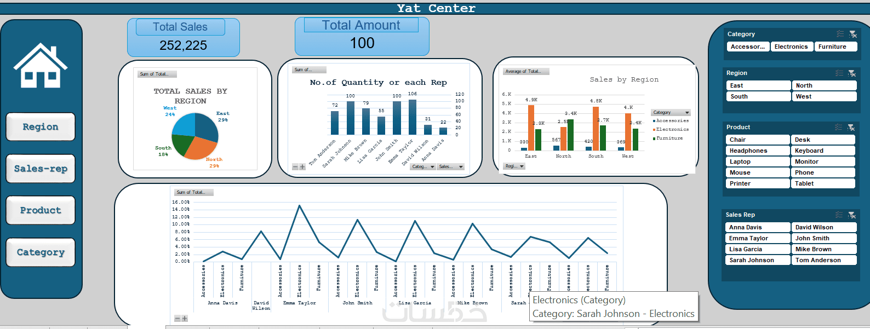
Task: Enable multi-select on Sales Rep slicer
Action: [x=839, y=215]
